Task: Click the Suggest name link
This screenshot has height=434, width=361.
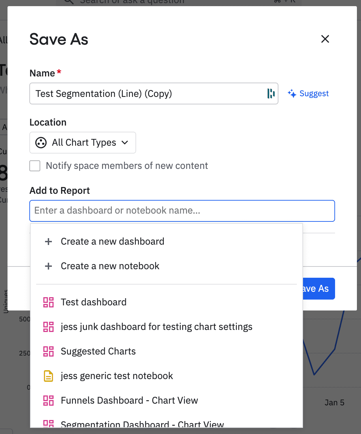Action: point(314,93)
